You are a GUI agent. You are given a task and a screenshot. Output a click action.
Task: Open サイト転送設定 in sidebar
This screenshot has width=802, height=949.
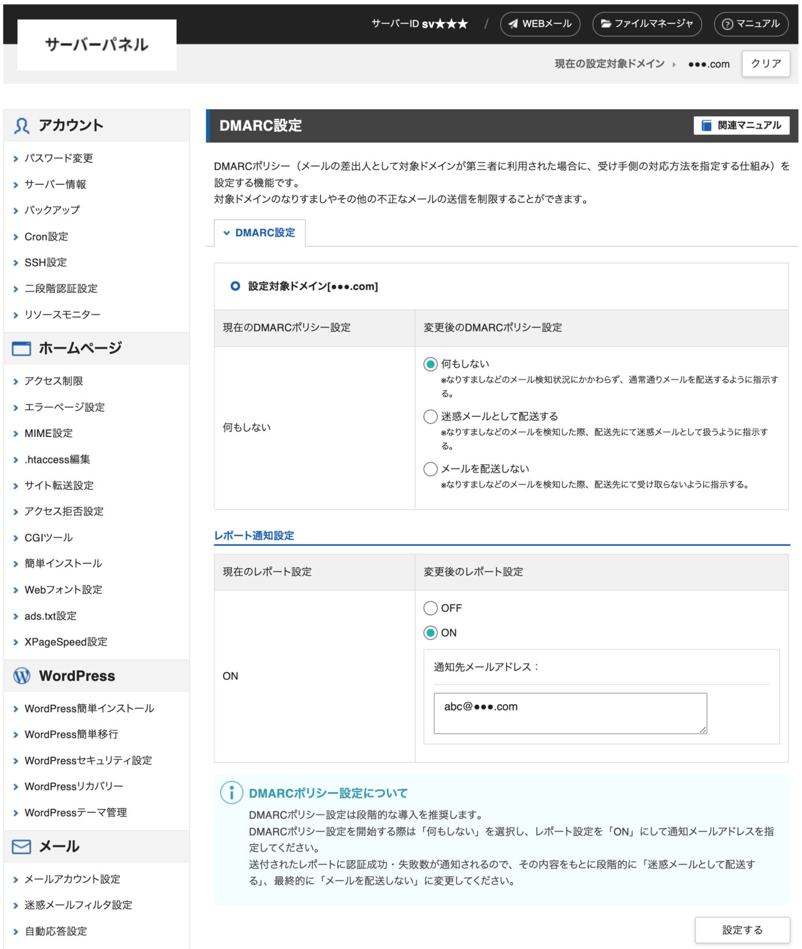point(59,486)
